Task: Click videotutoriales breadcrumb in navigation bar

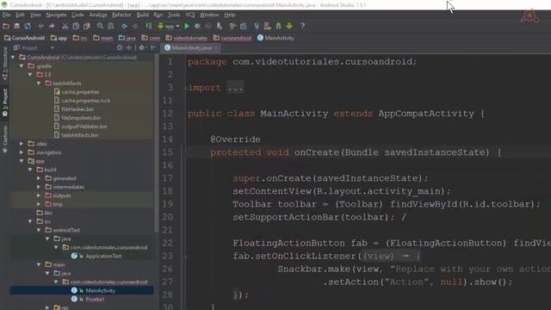Action: pos(187,38)
